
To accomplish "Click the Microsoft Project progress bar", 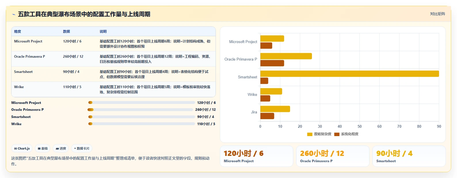I will point(142,102).
